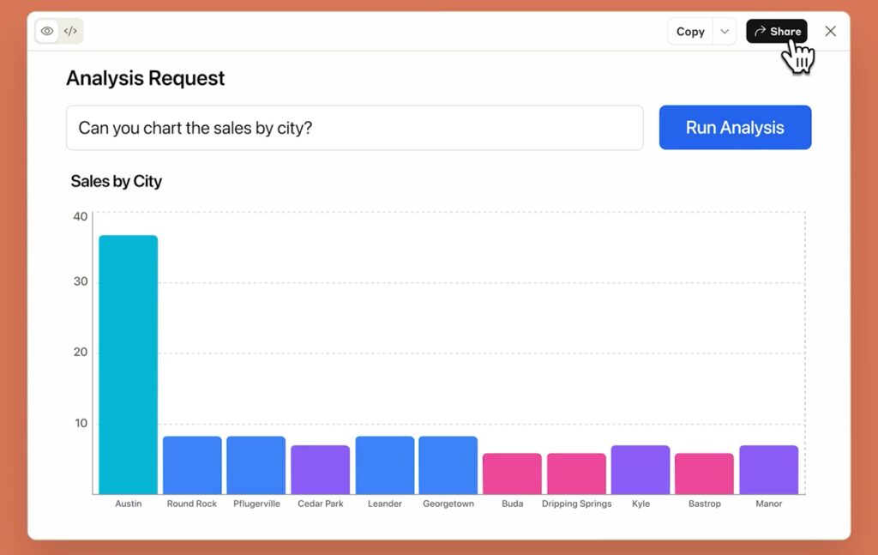Screen dimensions: 878x555
Task: Click the analysis request input field
Action: 354,128
